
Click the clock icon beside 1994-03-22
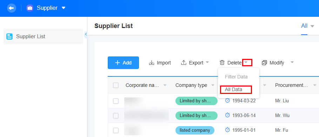[227, 101]
